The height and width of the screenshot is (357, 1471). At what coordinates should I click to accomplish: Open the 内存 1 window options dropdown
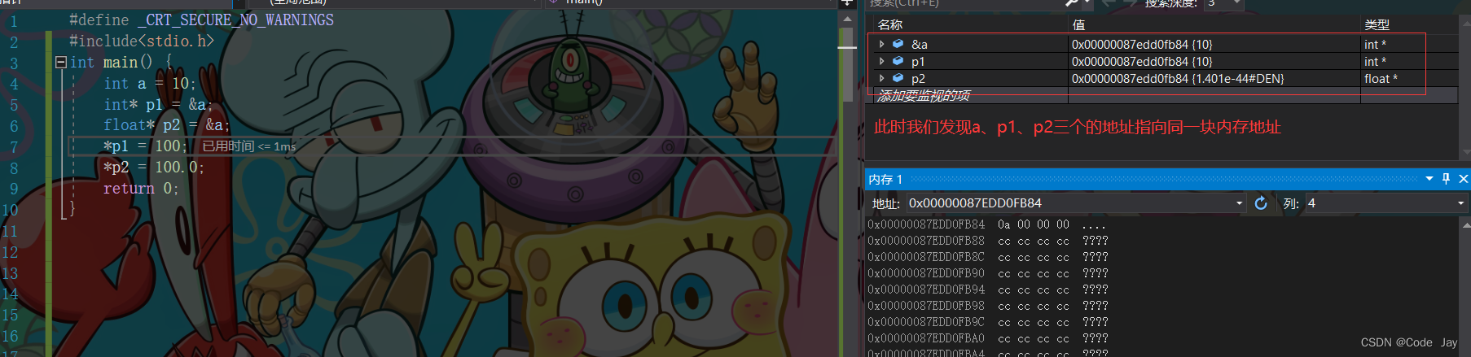click(1429, 179)
